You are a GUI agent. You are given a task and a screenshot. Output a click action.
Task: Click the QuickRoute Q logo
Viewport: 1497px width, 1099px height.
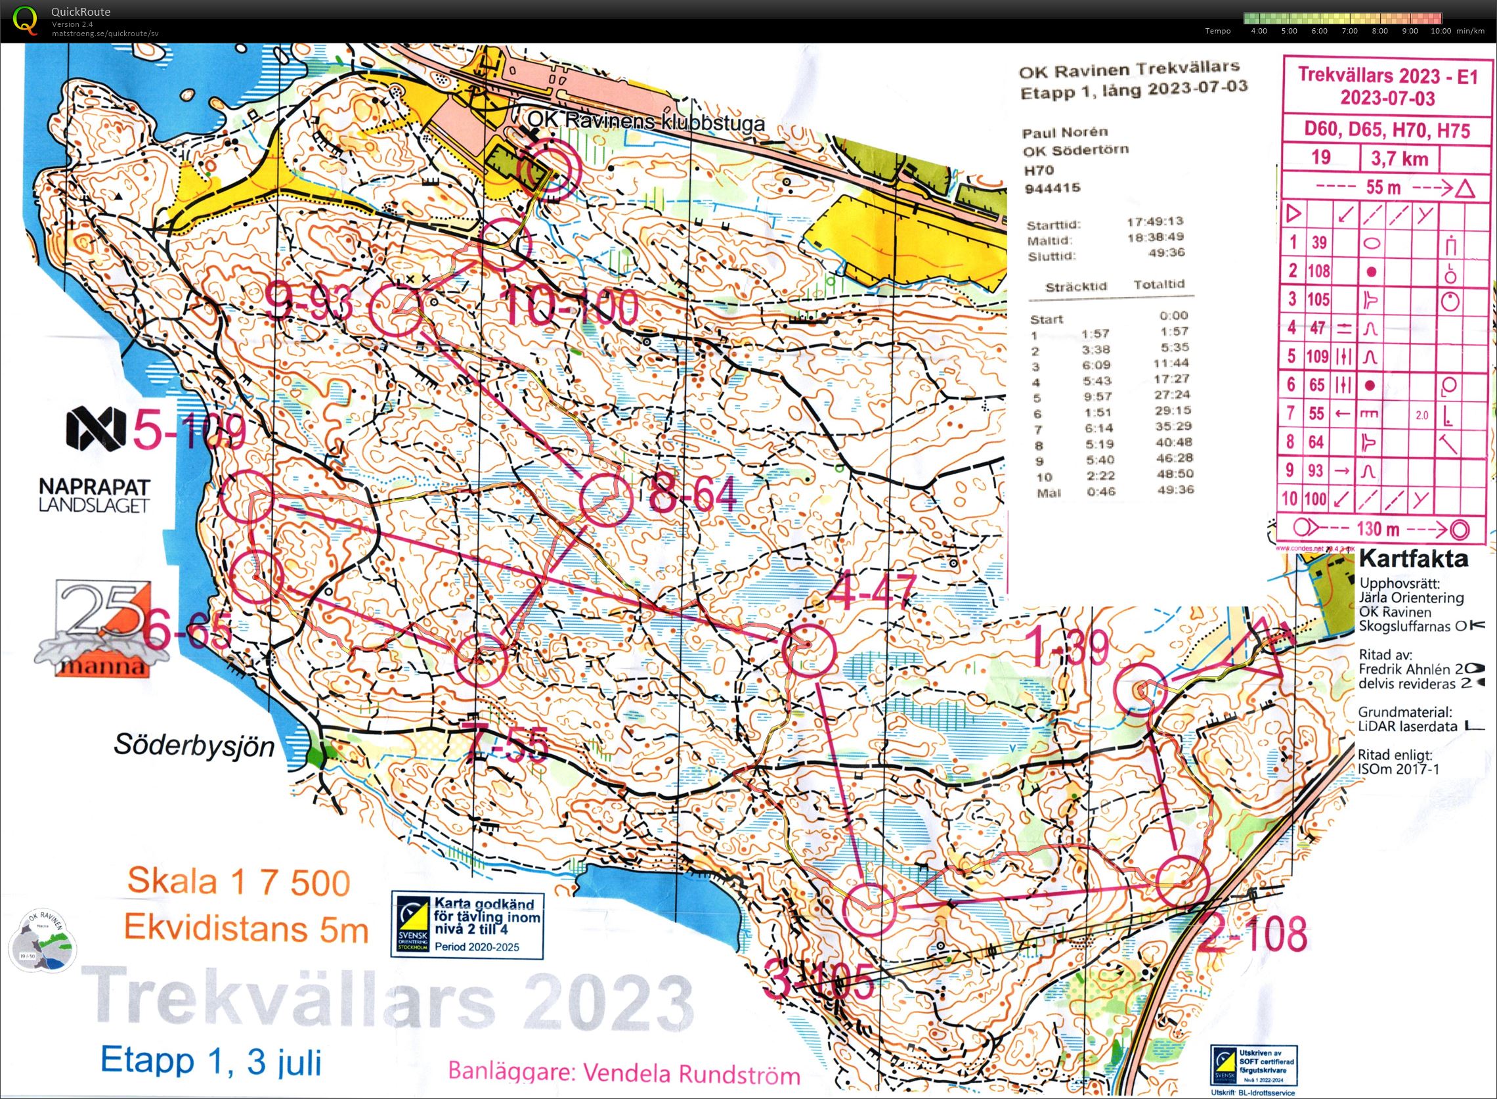click(x=24, y=20)
